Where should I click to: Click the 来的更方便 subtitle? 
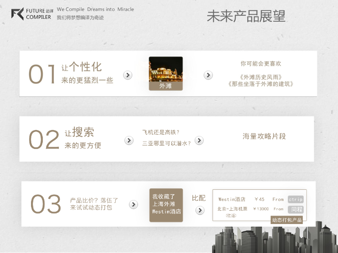coord(83,146)
